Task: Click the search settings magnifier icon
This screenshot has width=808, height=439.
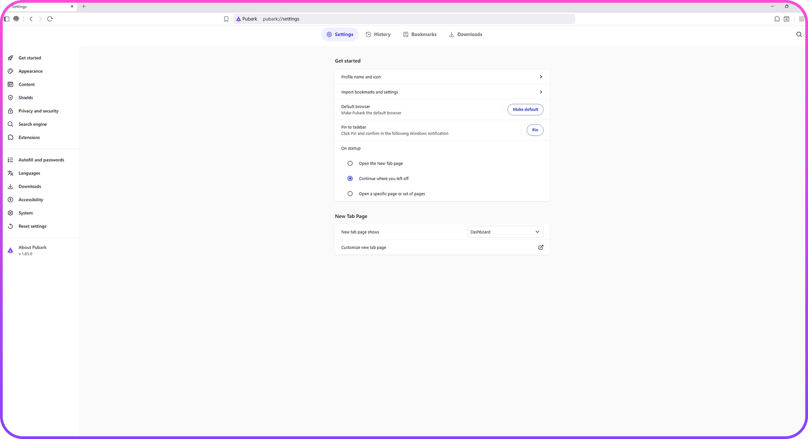Action: point(799,34)
